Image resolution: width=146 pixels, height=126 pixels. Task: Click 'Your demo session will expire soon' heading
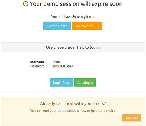click(76, 4)
